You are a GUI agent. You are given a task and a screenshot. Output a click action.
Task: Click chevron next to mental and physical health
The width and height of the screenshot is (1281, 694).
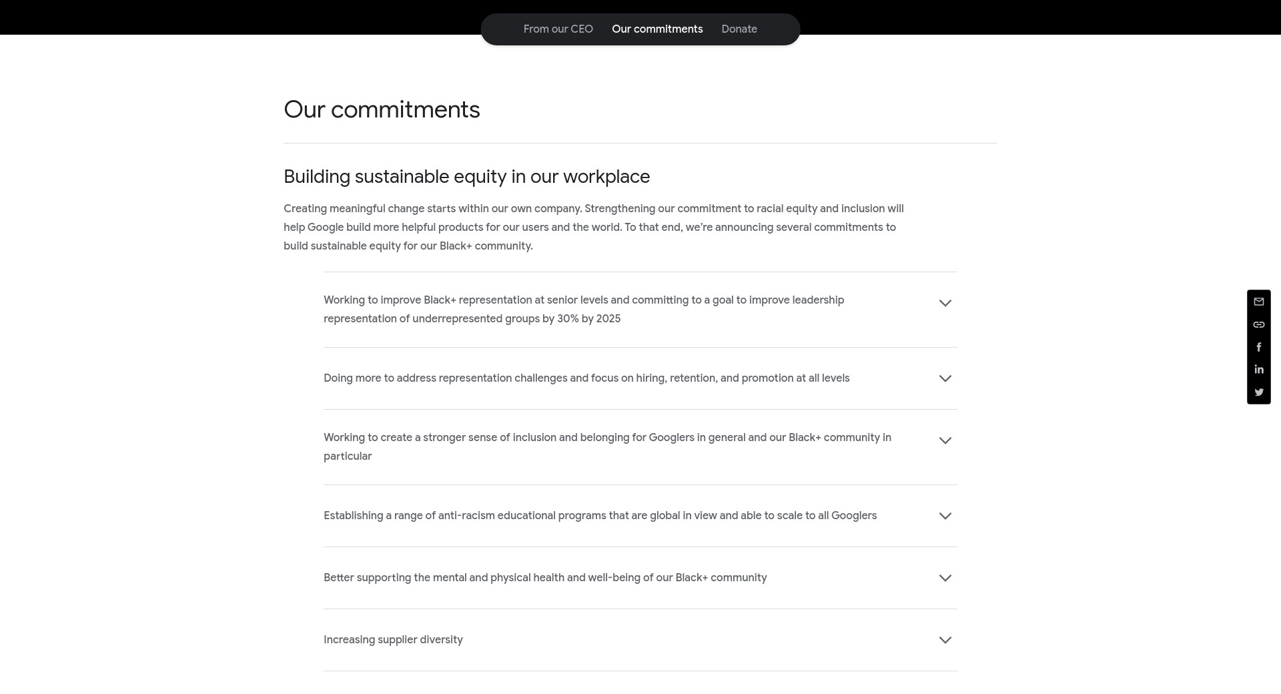(x=945, y=578)
